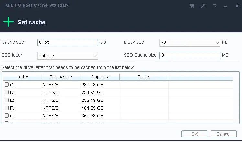Click the green plus Set cache icon

(8, 22)
